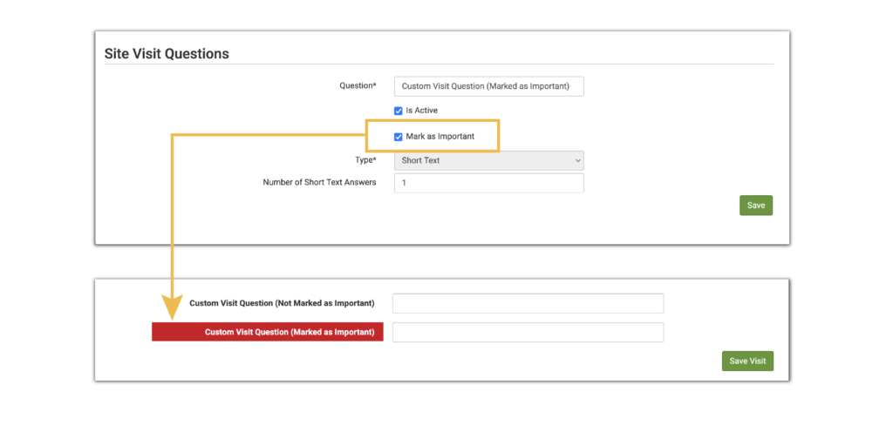Image resolution: width=893 pixels, height=446 pixels.
Task: Click the "Is Active" label text
Action: [421, 111]
